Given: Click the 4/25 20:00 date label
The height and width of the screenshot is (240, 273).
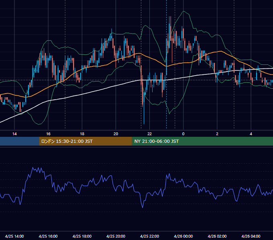Looking at the screenshot, I should [x=116, y=236].
